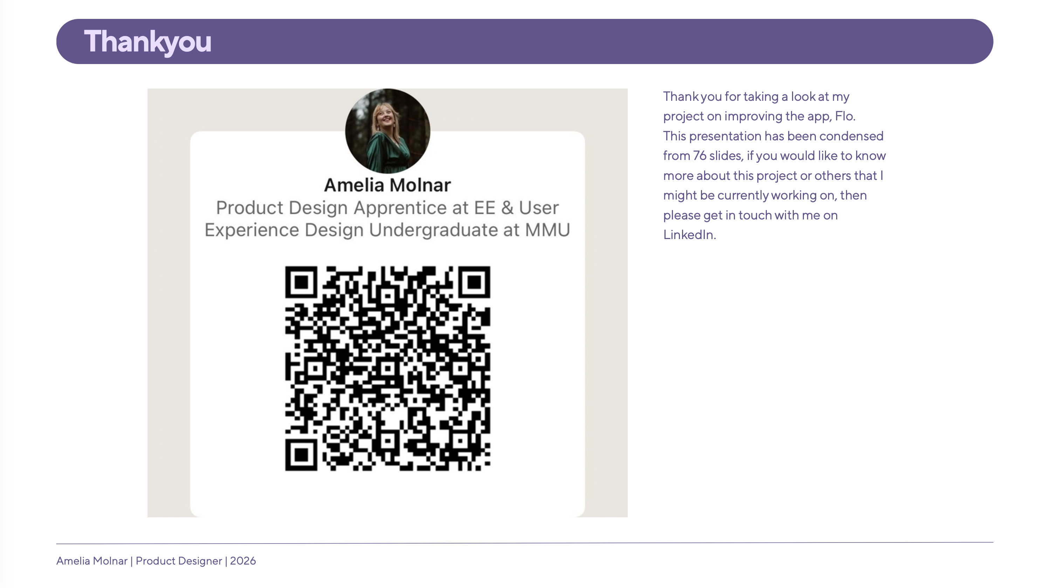
Task: Click the circular profile photo
Action: coord(387,131)
